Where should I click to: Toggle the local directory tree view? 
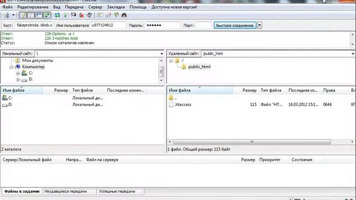[31, 15]
